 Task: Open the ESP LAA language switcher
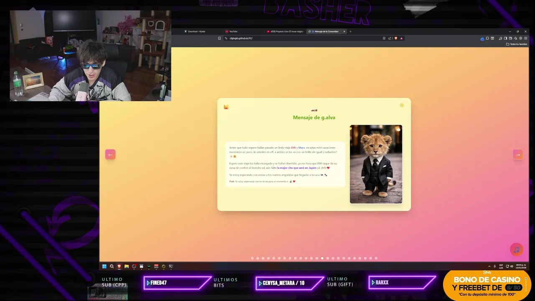(501, 266)
